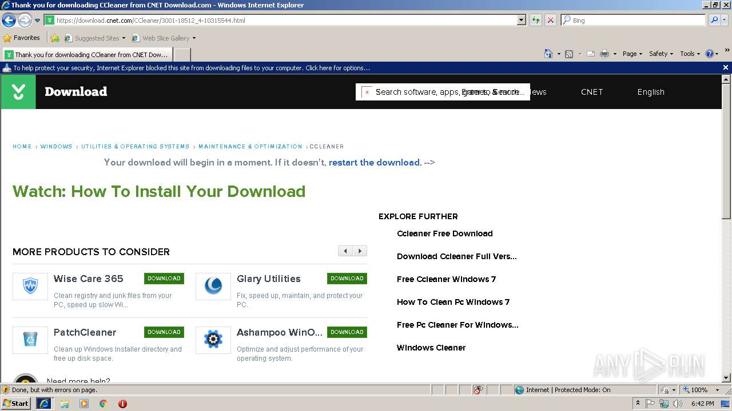Open the English language selector
The width and height of the screenshot is (732, 411).
click(651, 92)
